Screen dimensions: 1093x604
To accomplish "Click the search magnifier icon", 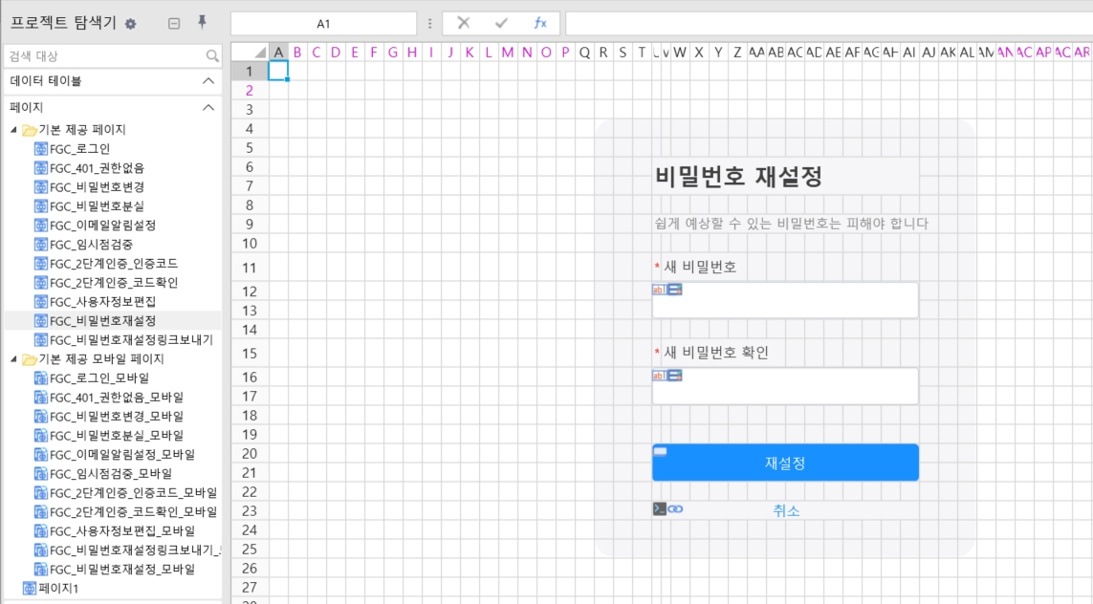I will (212, 56).
